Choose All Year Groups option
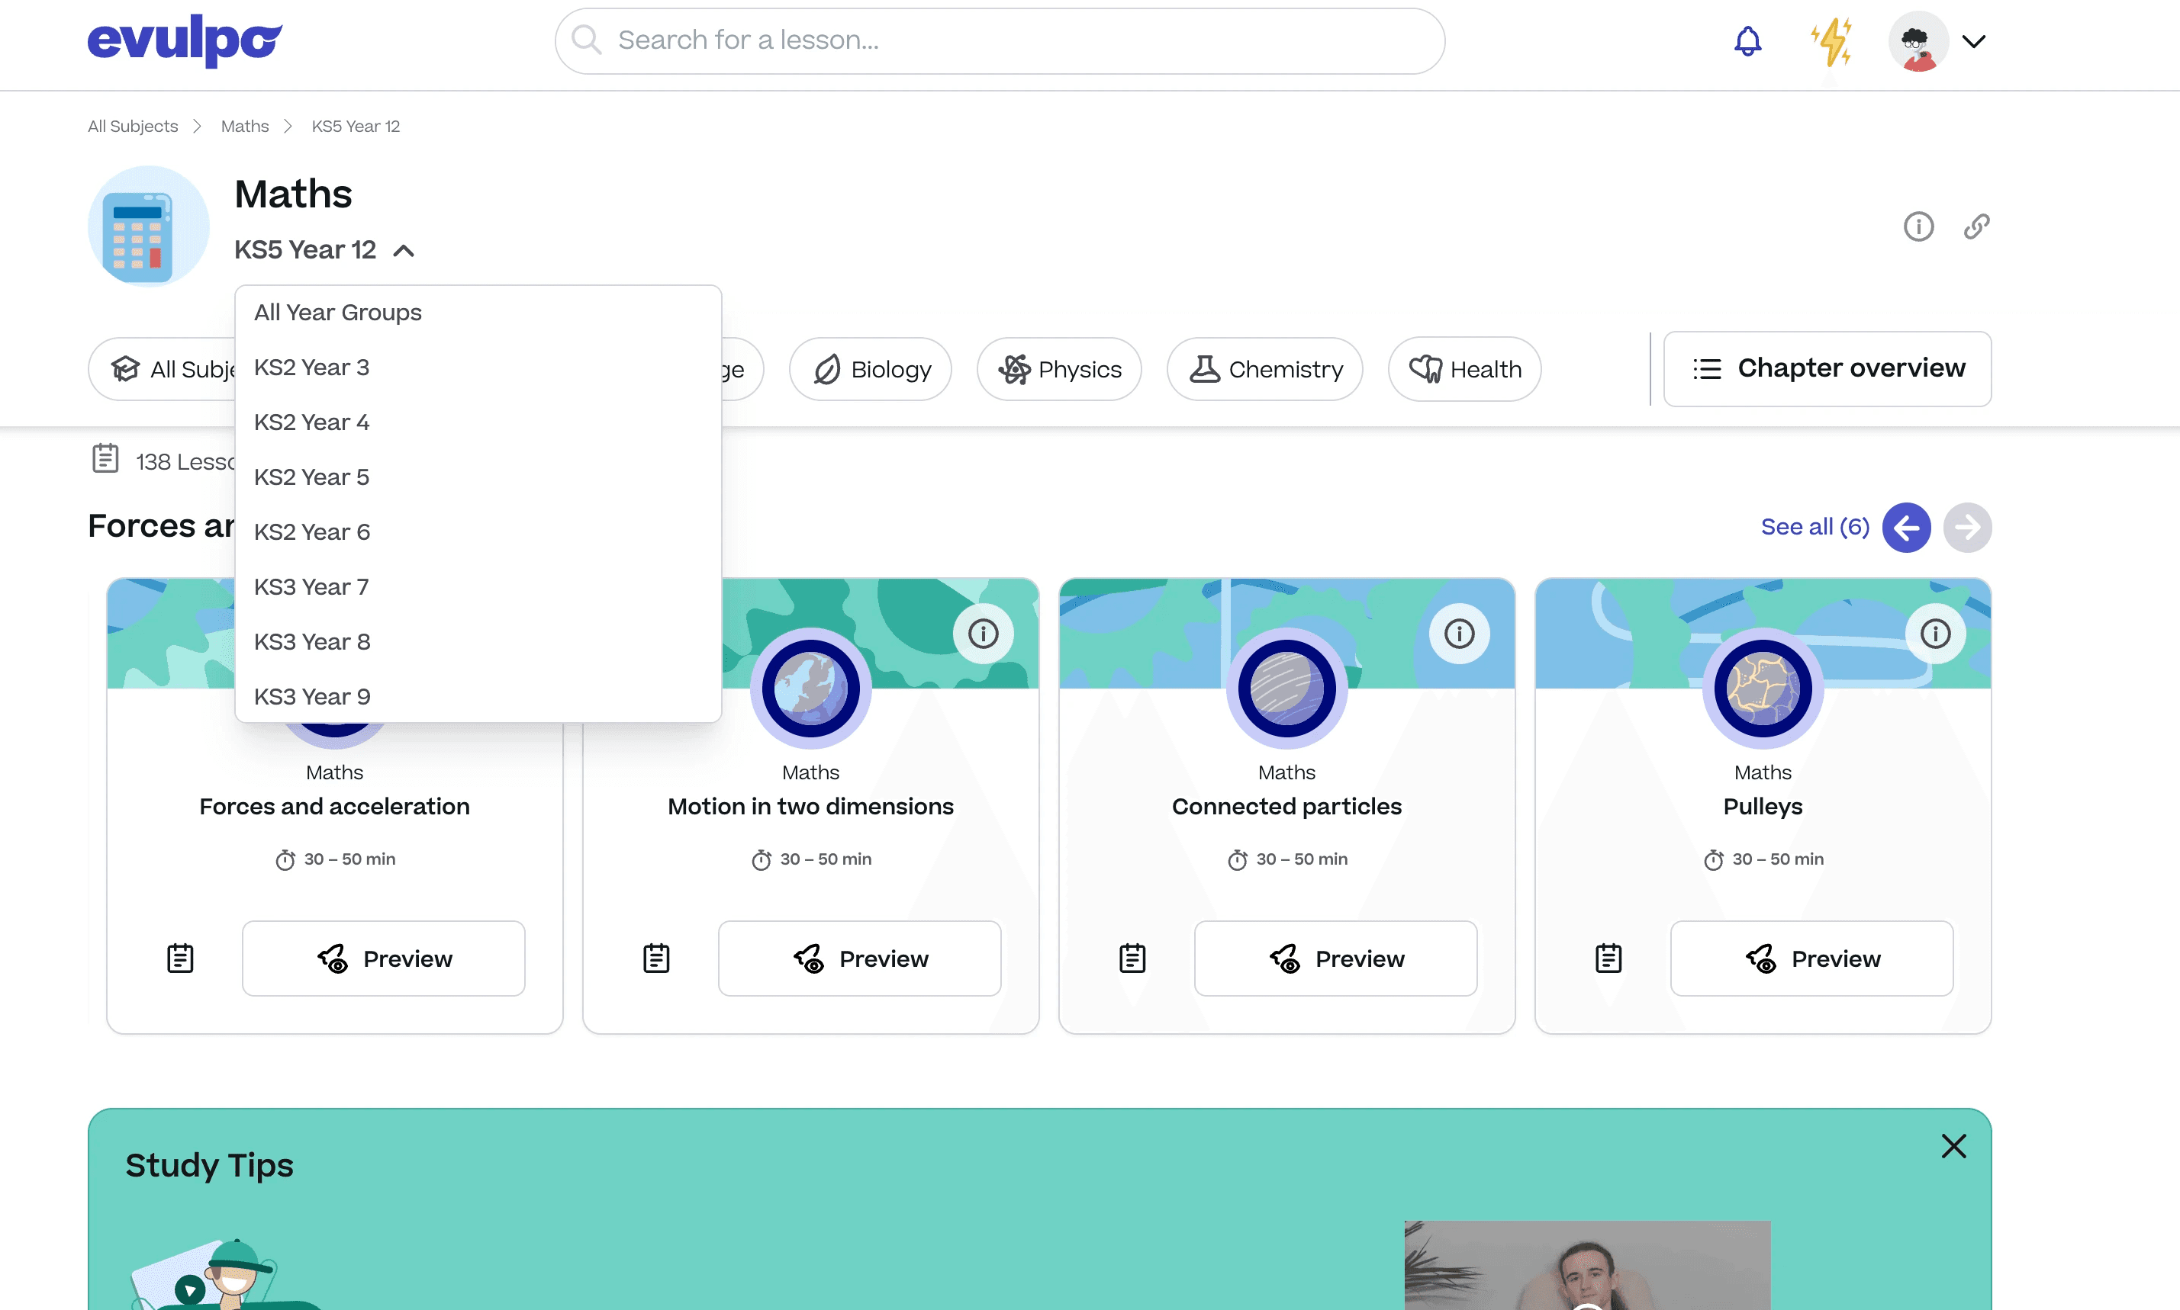Image resolution: width=2180 pixels, height=1310 pixels. 337,313
